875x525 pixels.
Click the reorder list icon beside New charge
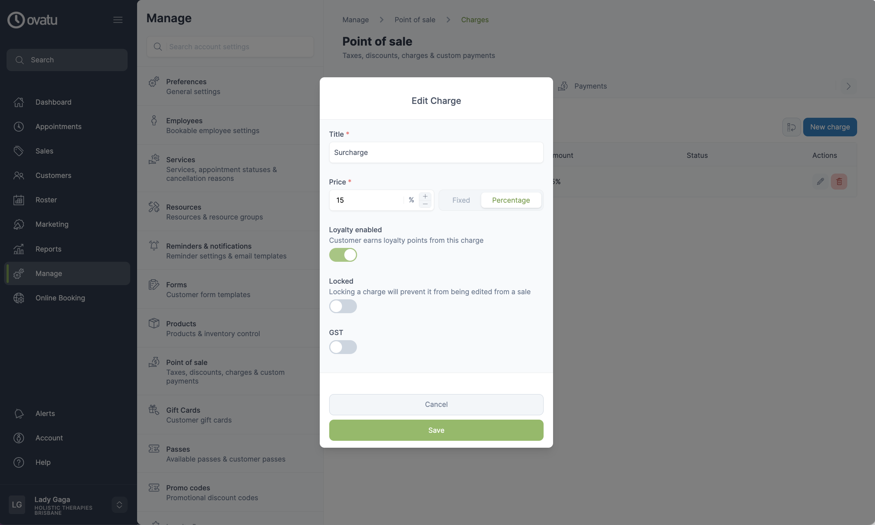[x=791, y=127]
